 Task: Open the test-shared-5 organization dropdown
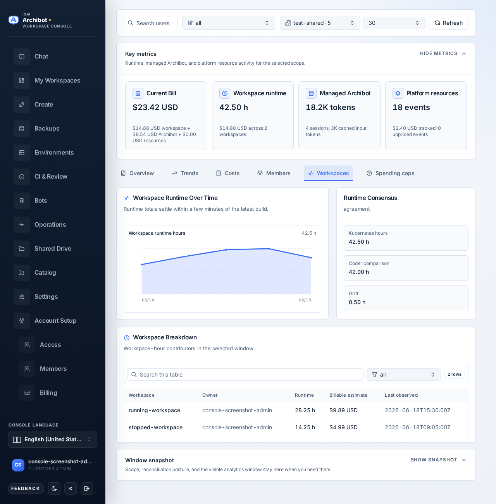pos(320,23)
